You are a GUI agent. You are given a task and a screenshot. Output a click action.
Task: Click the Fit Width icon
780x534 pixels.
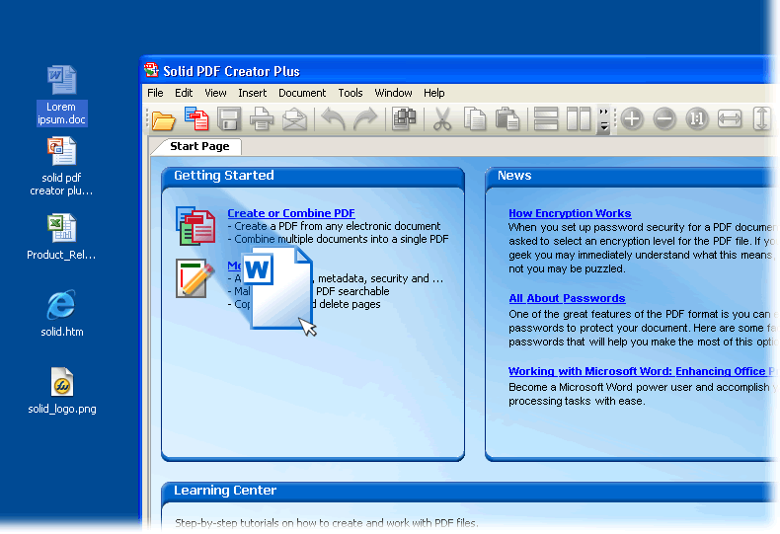[x=730, y=119]
